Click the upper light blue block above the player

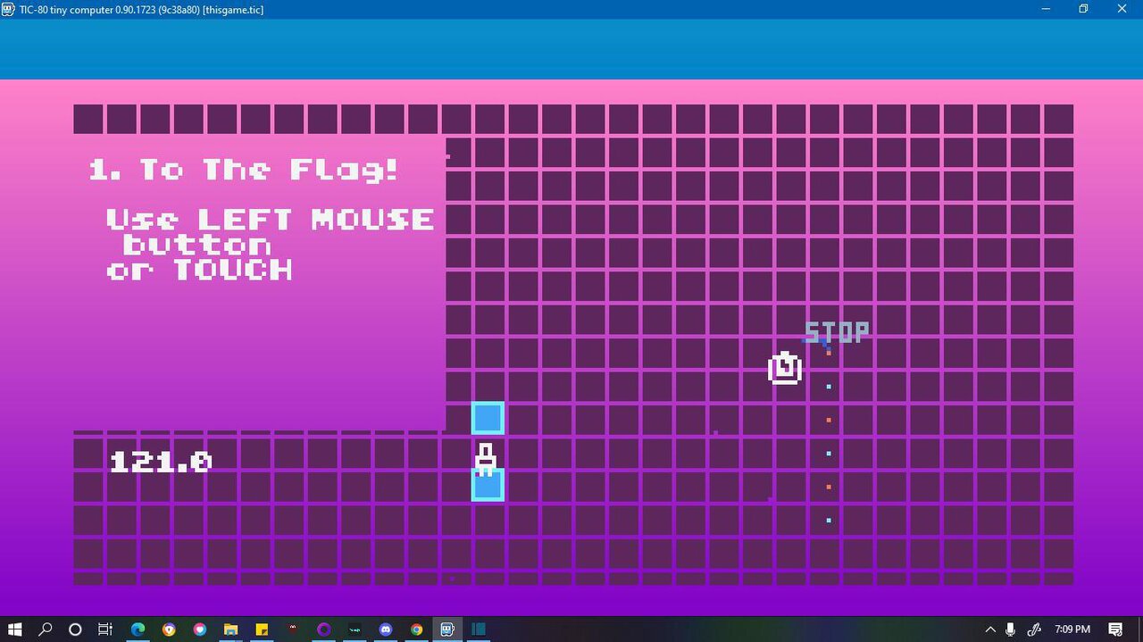point(488,418)
